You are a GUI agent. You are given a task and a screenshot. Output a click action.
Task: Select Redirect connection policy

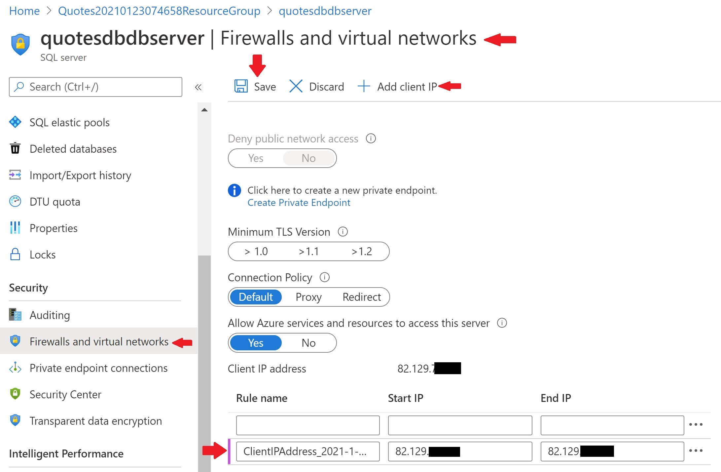point(362,297)
